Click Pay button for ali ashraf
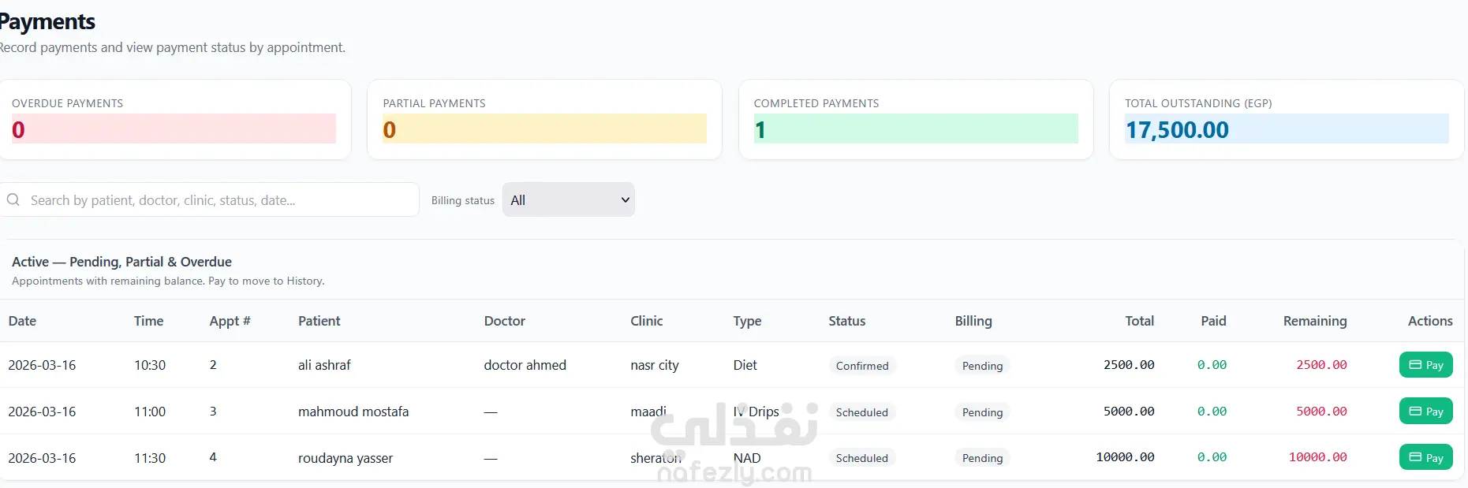This screenshot has width=1468, height=488. coord(1425,365)
